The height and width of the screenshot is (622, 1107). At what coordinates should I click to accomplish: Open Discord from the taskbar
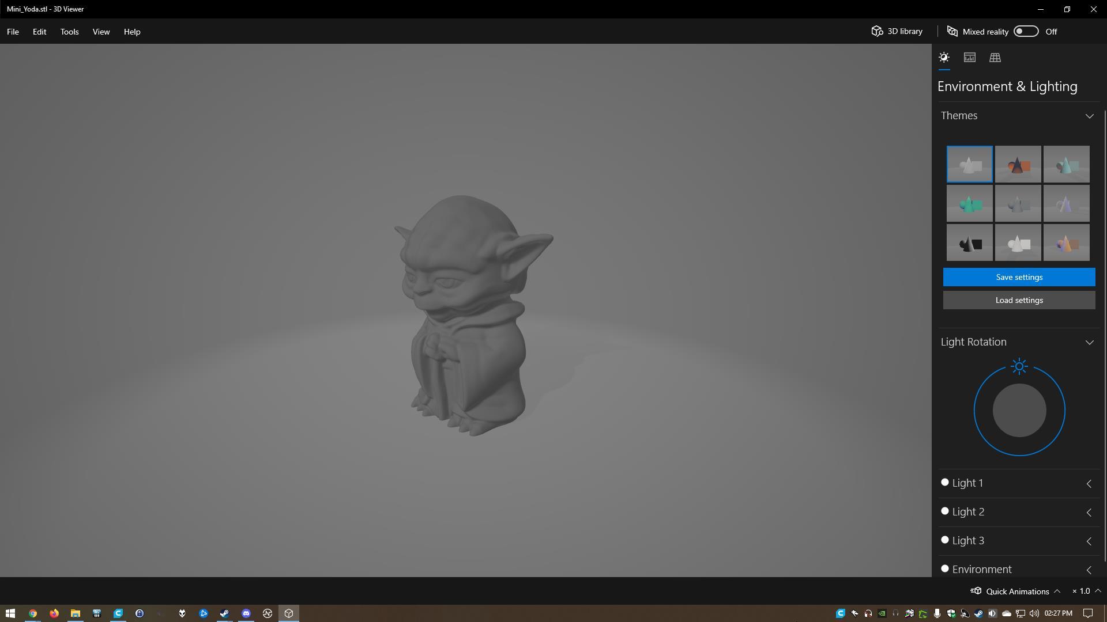246,613
